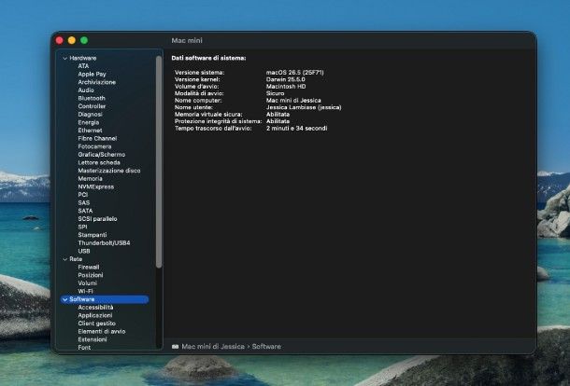Click Jessica Lambiase user name value
This screenshot has height=386, width=570.
pyautogui.click(x=304, y=107)
